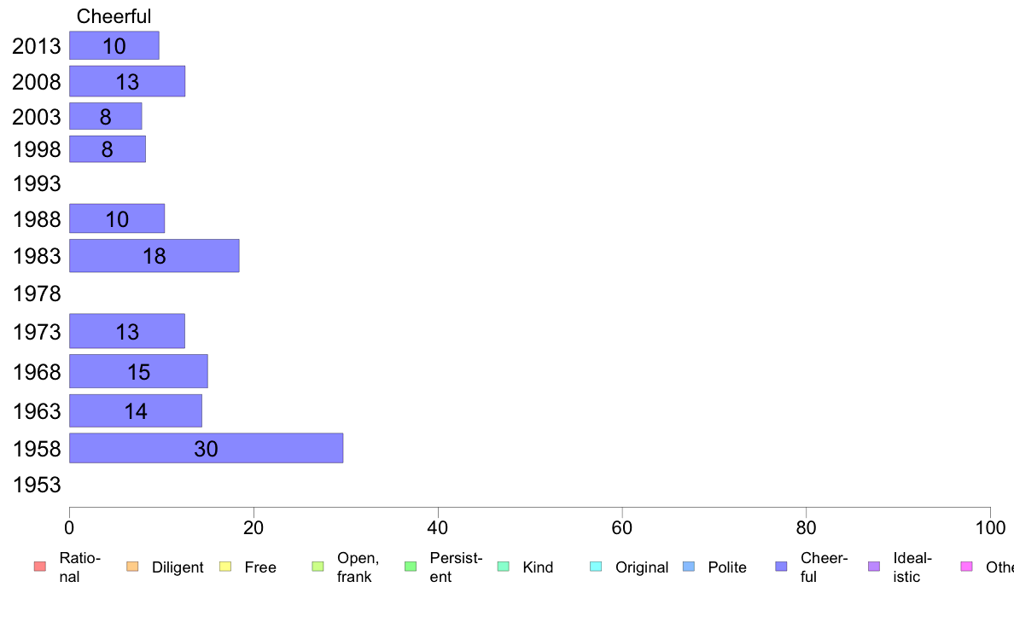Image resolution: width=1014 pixels, height=628 pixels.
Task: Click the Diligent legend label text
Action: click(178, 567)
